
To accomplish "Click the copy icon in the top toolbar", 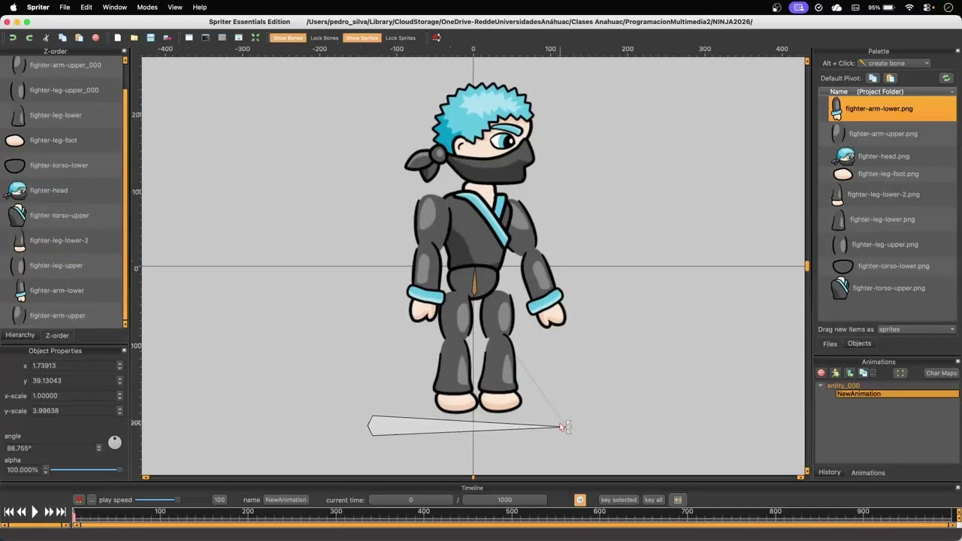I will [62, 38].
